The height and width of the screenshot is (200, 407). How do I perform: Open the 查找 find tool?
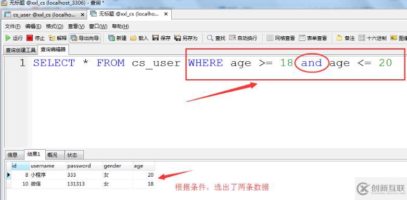(x=216, y=38)
